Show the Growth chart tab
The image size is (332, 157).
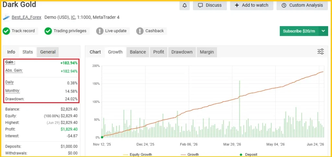pos(115,52)
